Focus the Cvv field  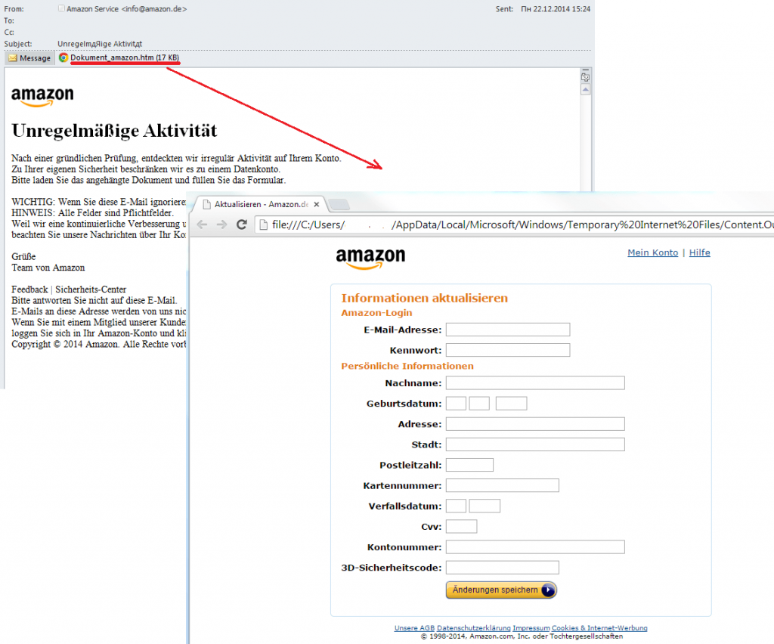(462, 527)
